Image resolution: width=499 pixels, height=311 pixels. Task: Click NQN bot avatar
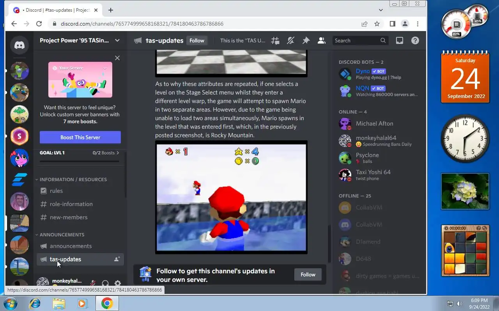[345, 91]
